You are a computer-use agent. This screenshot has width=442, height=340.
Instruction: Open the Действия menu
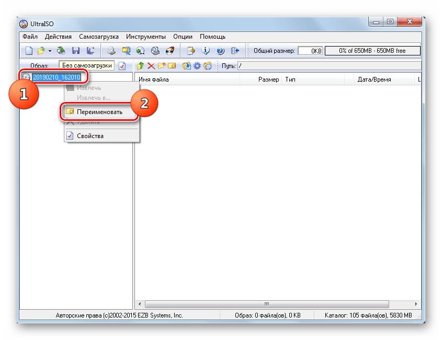(x=58, y=37)
